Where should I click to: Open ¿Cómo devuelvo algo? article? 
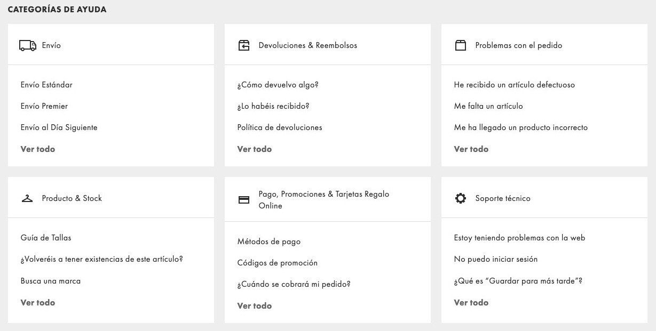(x=278, y=85)
